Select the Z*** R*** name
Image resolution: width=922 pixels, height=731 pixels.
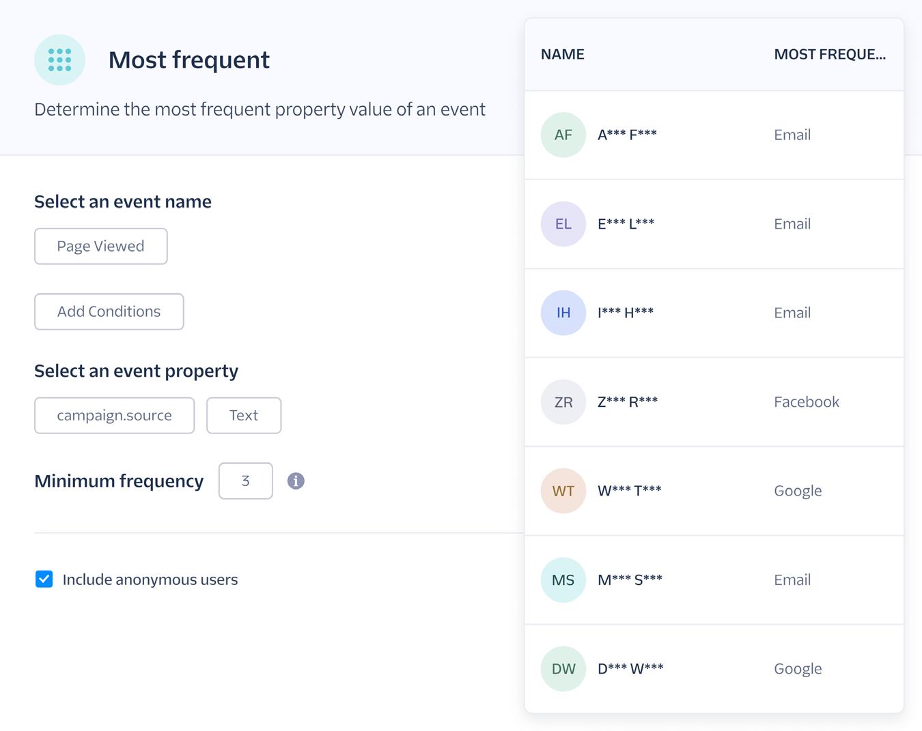tap(628, 402)
